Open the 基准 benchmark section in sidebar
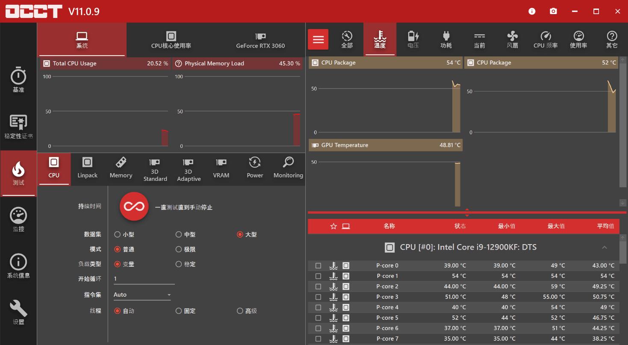Image resolution: width=628 pixels, height=345 pixels. click(x=18, y=79)
